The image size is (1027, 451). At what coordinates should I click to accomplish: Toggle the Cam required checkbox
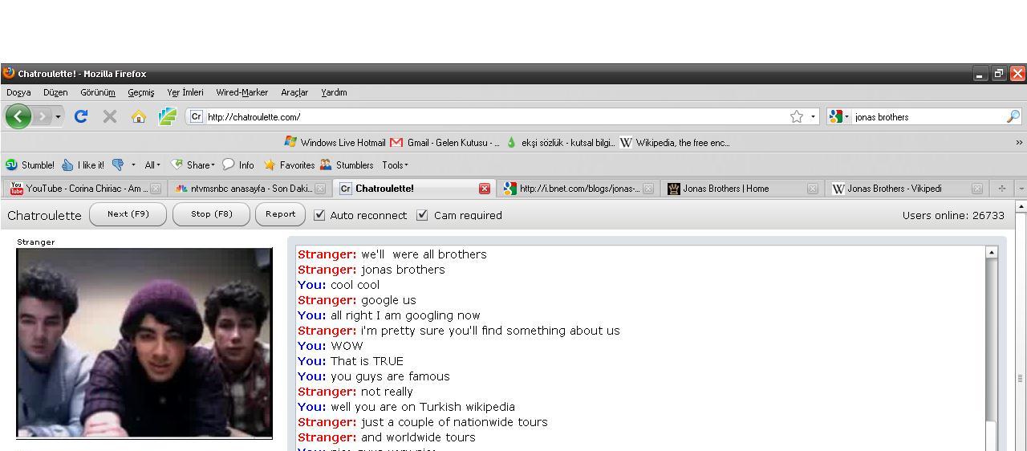[x=422, y=215]
